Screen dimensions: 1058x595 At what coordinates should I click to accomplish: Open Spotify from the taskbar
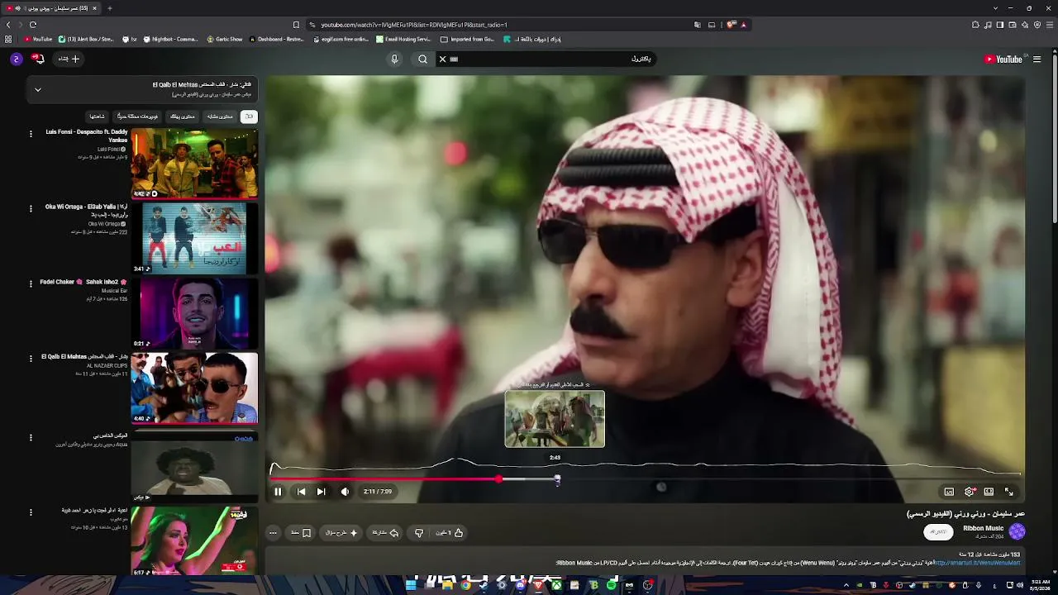point(612,585)
